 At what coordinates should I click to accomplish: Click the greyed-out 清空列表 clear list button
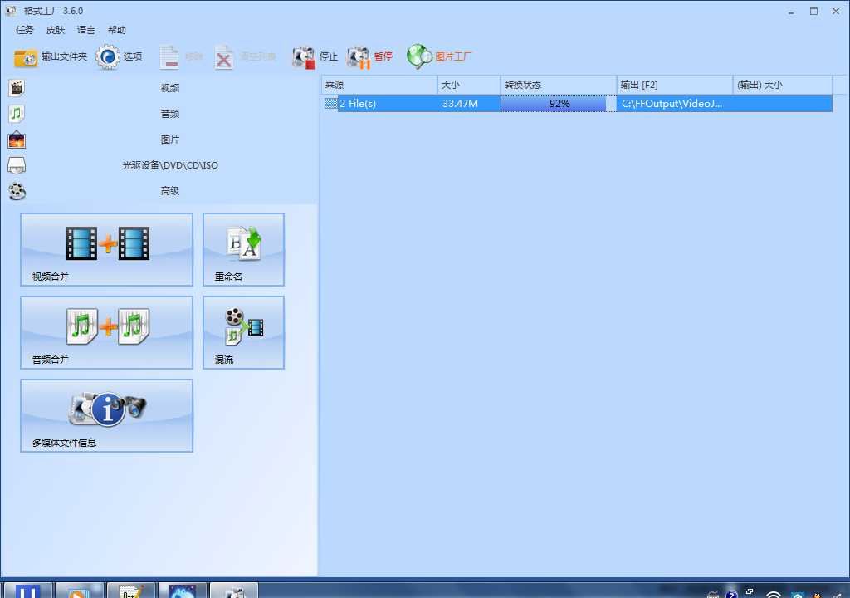pyautogui.click(x=245, y=56)
